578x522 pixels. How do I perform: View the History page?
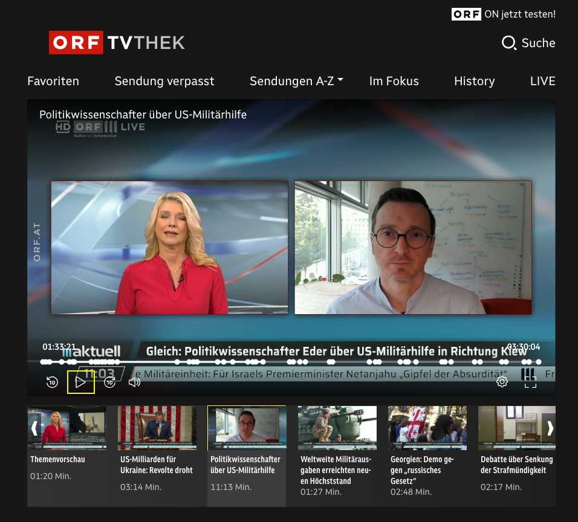[475, 81]
